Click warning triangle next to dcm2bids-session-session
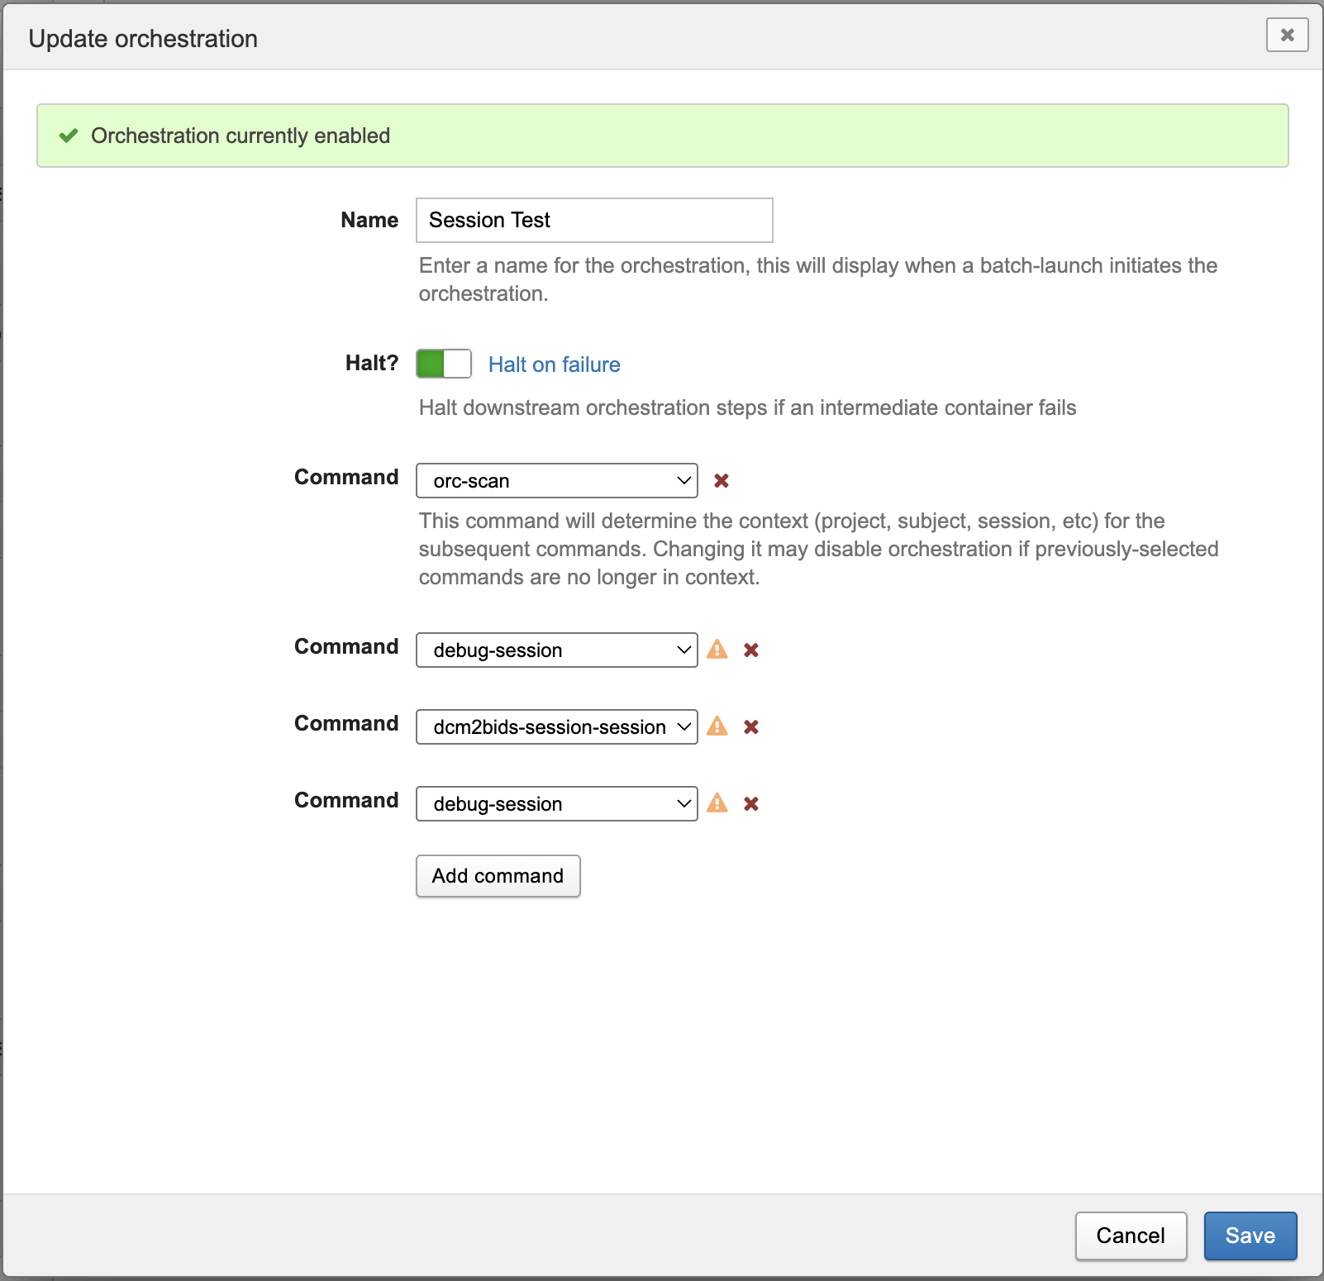 point(717,726)
